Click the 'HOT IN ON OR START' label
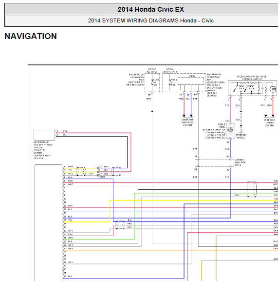278x281 pixels. point(169,71)
